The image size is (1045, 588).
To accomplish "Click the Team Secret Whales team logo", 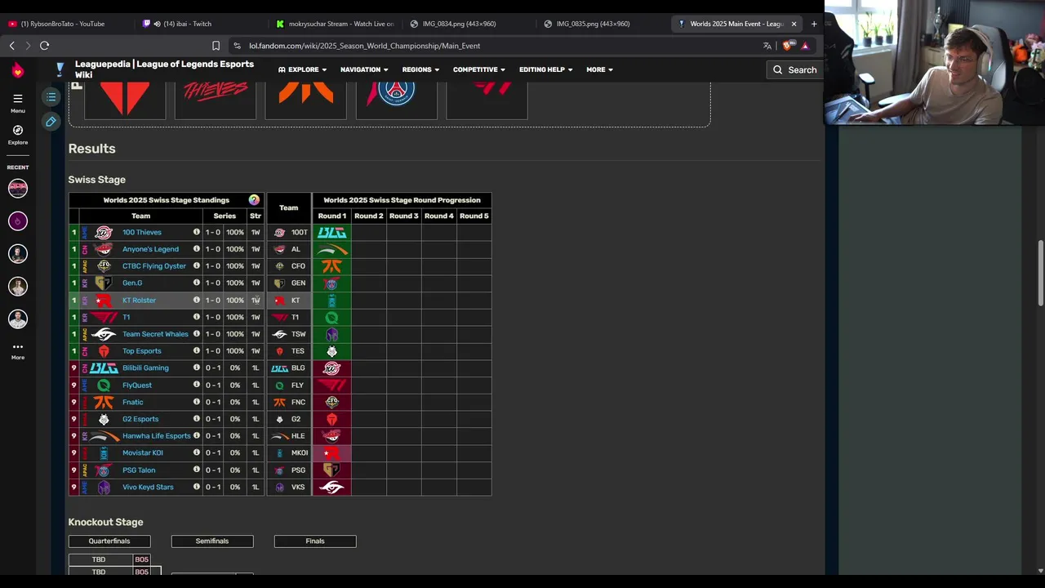I will click(x=104, y=334).
